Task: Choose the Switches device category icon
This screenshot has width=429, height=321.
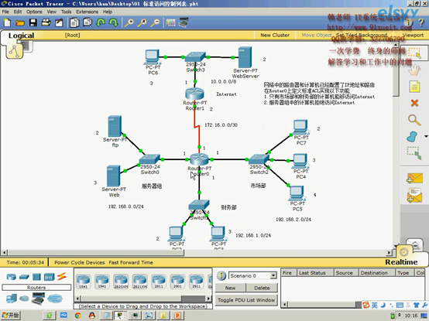Action: pos(24,277)
